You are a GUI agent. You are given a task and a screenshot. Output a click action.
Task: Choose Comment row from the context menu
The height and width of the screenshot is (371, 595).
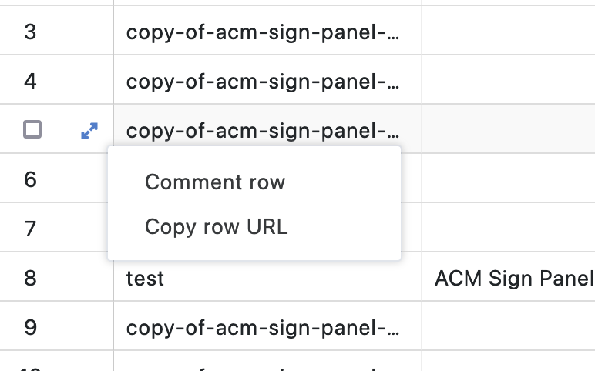tap(215, 182)
